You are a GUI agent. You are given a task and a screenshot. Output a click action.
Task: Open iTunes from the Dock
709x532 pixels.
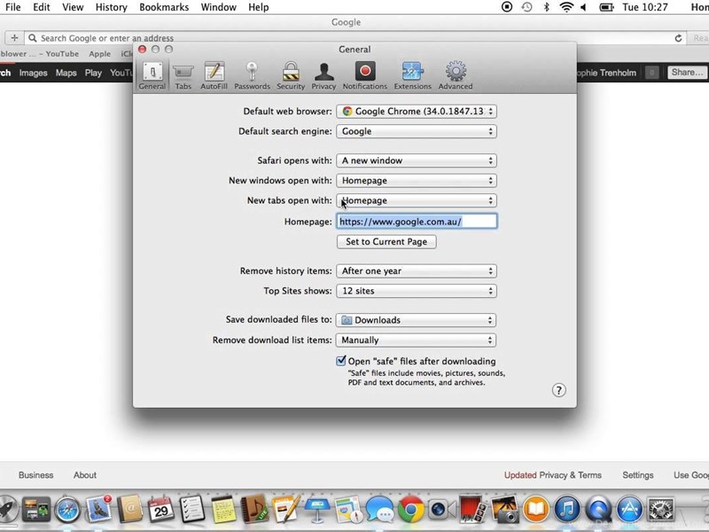567,509
